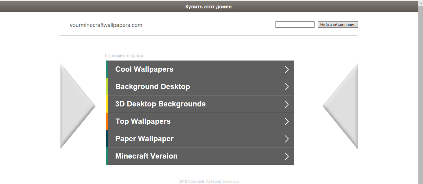Click the chevron arrow beside Background Desktop
This screenshot has height=184, width=423.
point(287,87)
